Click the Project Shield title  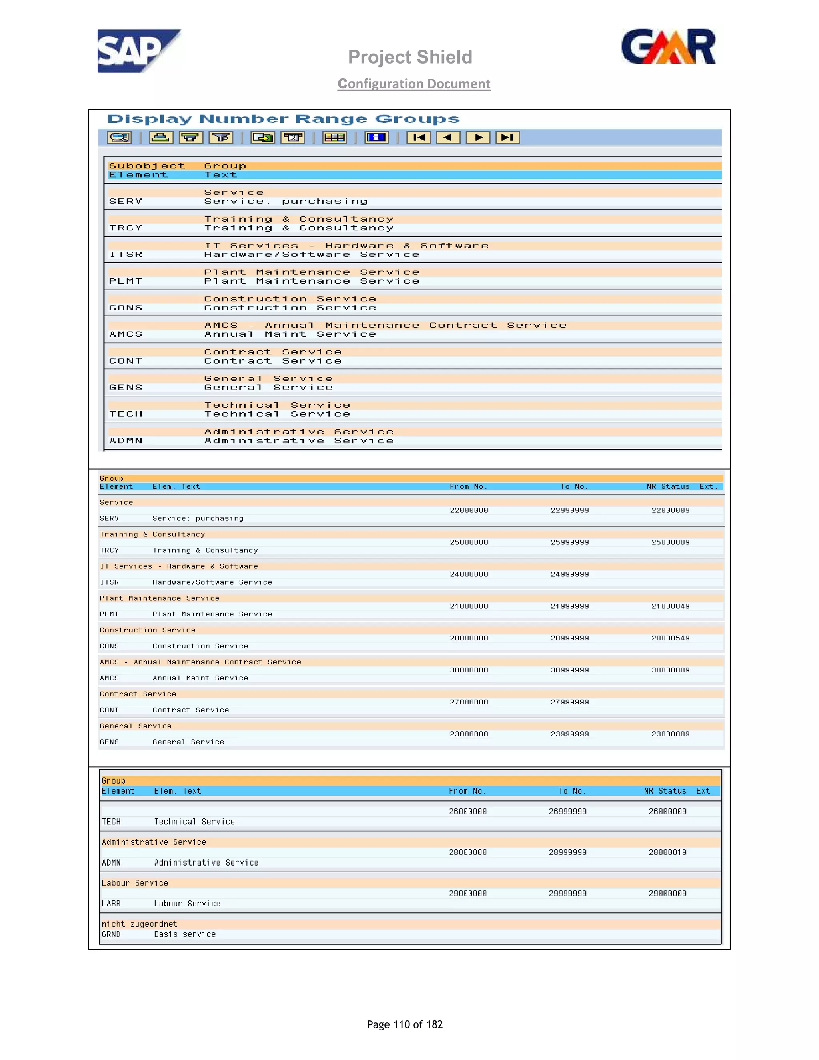pos(410,57)
